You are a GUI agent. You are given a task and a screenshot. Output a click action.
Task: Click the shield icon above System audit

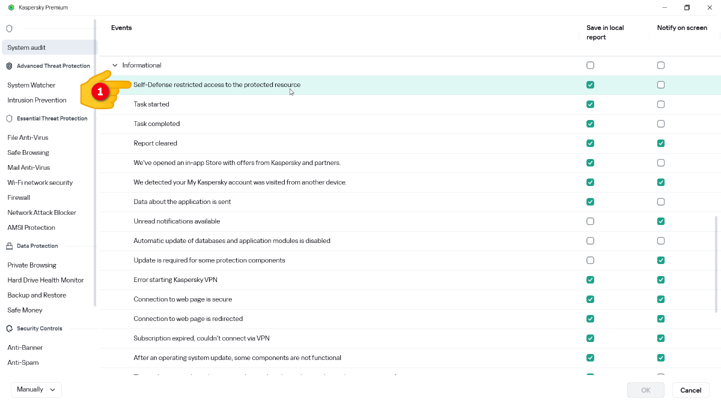click(x=9, y=28)
